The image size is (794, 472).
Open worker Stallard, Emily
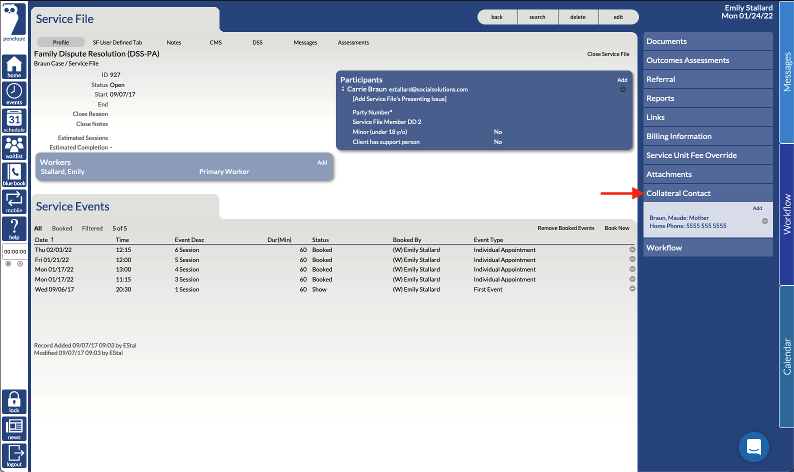click(62, 171)
